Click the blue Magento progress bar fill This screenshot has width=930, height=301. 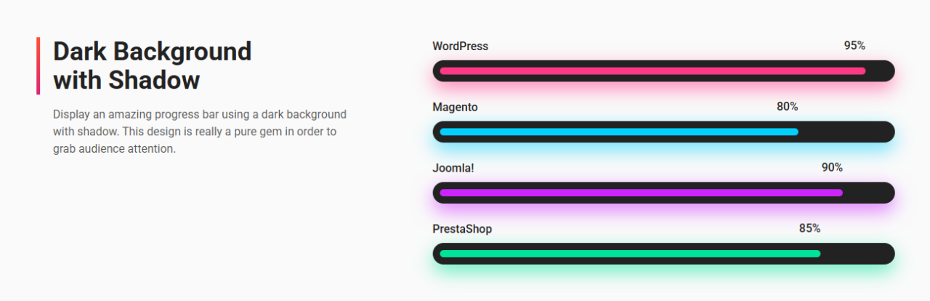(619, 132)
